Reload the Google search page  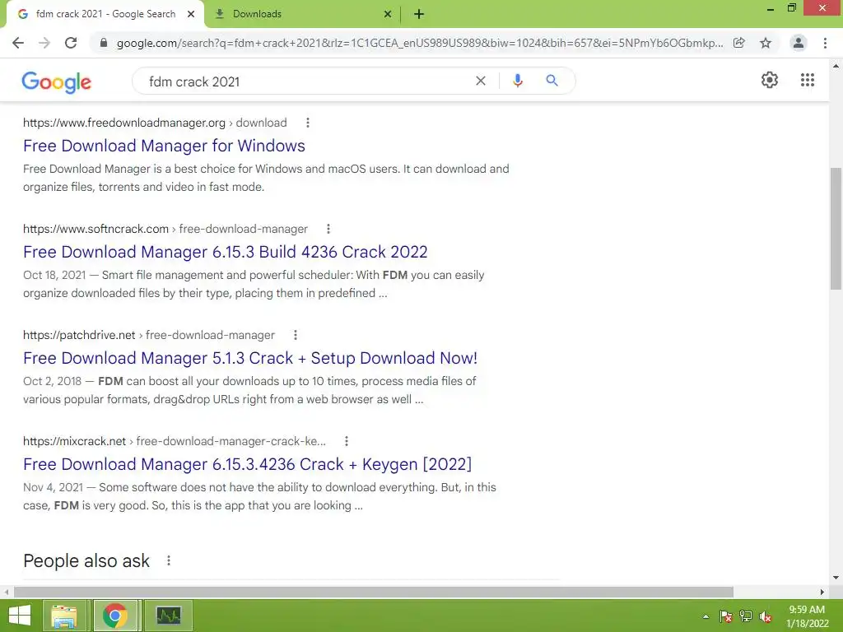tap(71, 43)
